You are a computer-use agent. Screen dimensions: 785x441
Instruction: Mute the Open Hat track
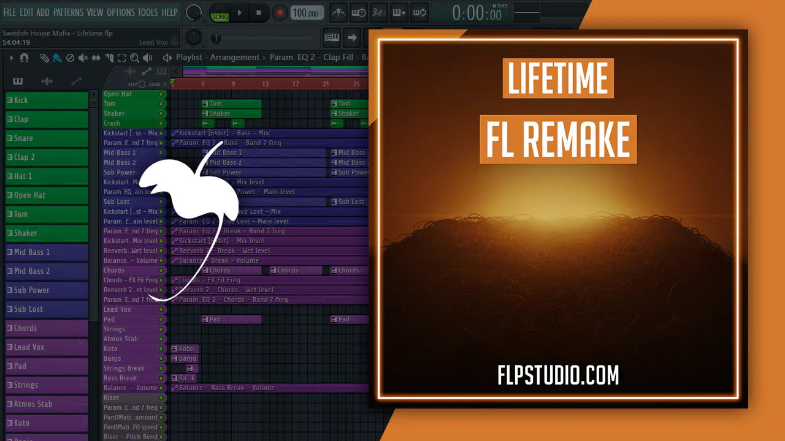[x=161, y=94]
